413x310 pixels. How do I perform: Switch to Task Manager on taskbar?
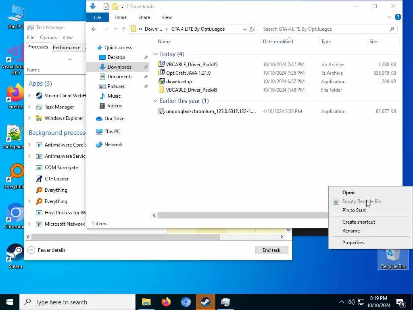225,302
